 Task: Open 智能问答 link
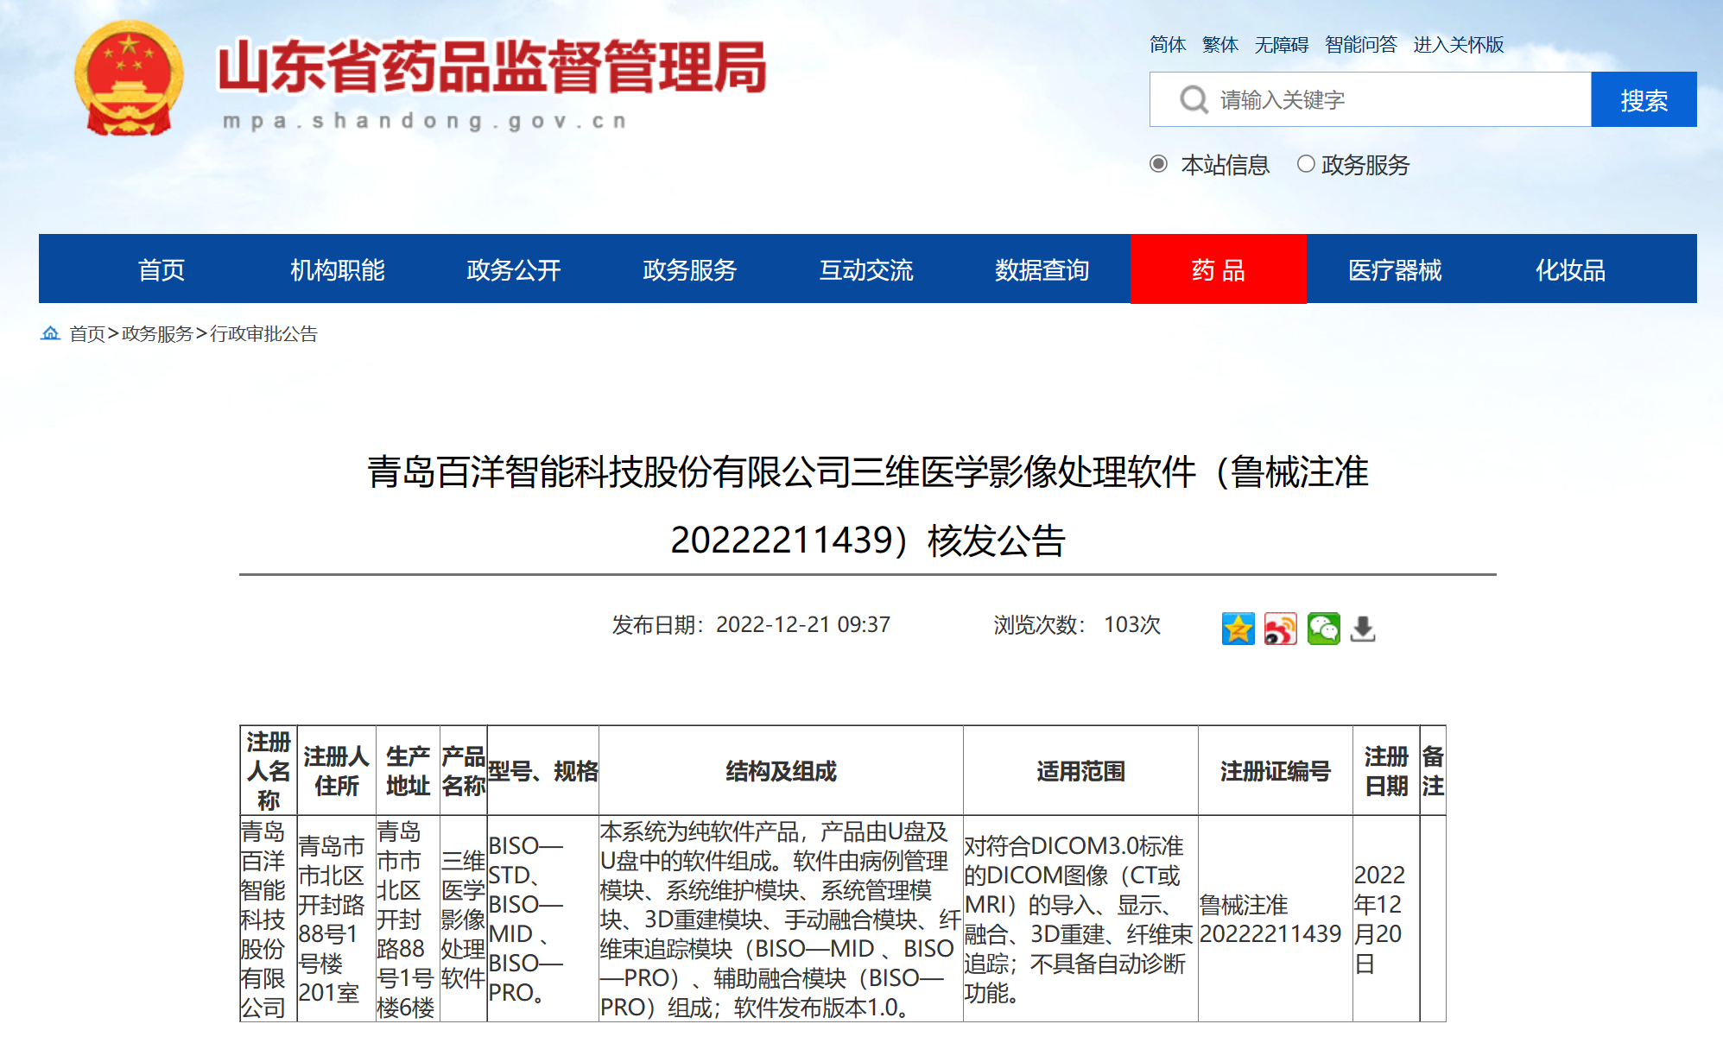1361,45
